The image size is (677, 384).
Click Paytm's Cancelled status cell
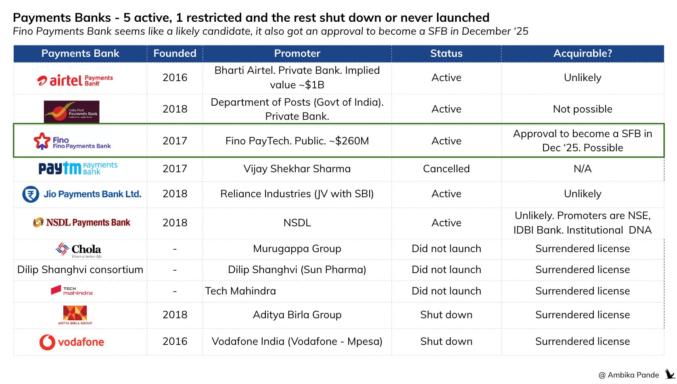pos(446,169)
